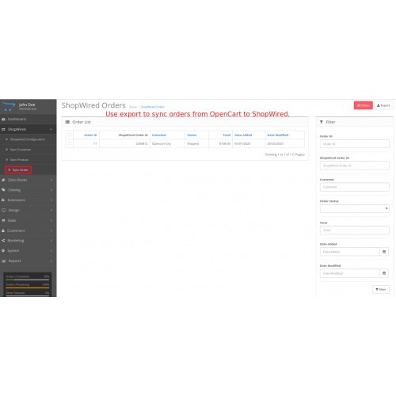Open Shopwired Configuration submenu item

[x=28, y=139]
